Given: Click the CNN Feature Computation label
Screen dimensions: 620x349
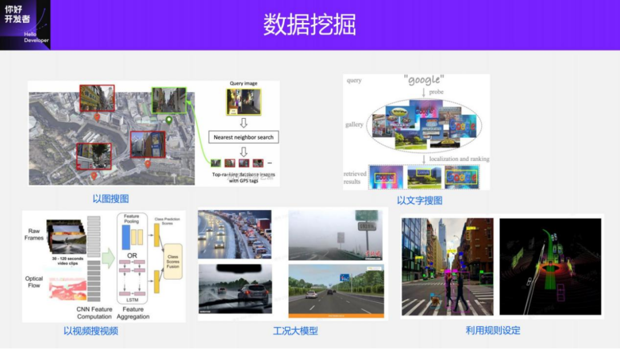Looking at the screenshot, I should (x=94, y=313).
